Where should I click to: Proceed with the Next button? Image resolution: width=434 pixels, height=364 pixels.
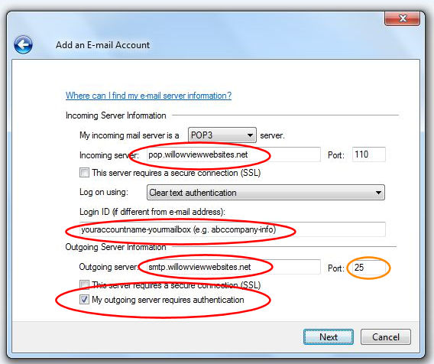[329, 336]
